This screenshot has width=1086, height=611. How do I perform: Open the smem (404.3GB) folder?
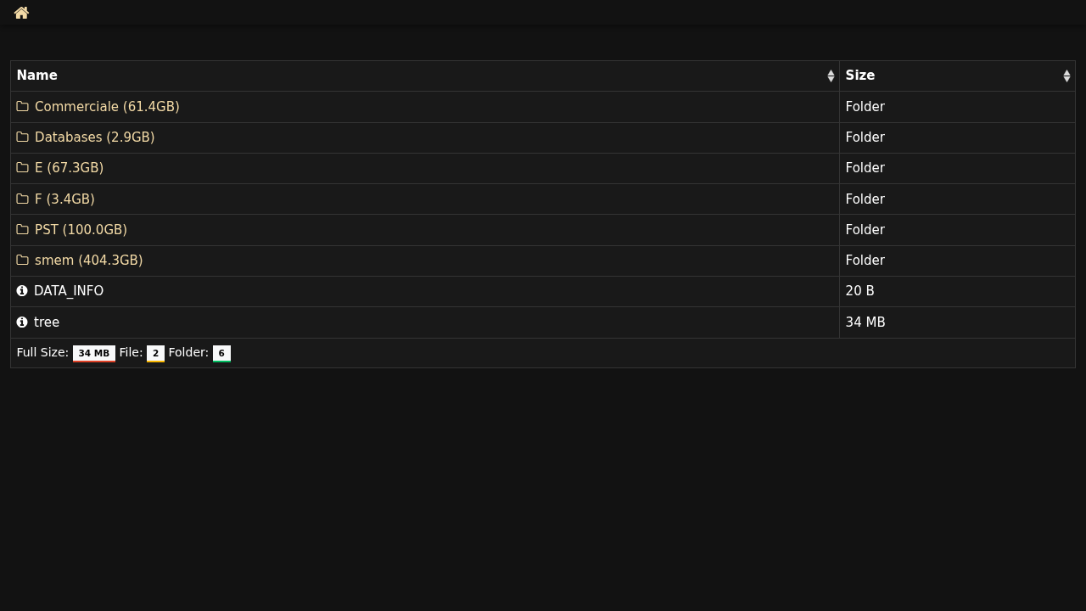coord(88,261)
